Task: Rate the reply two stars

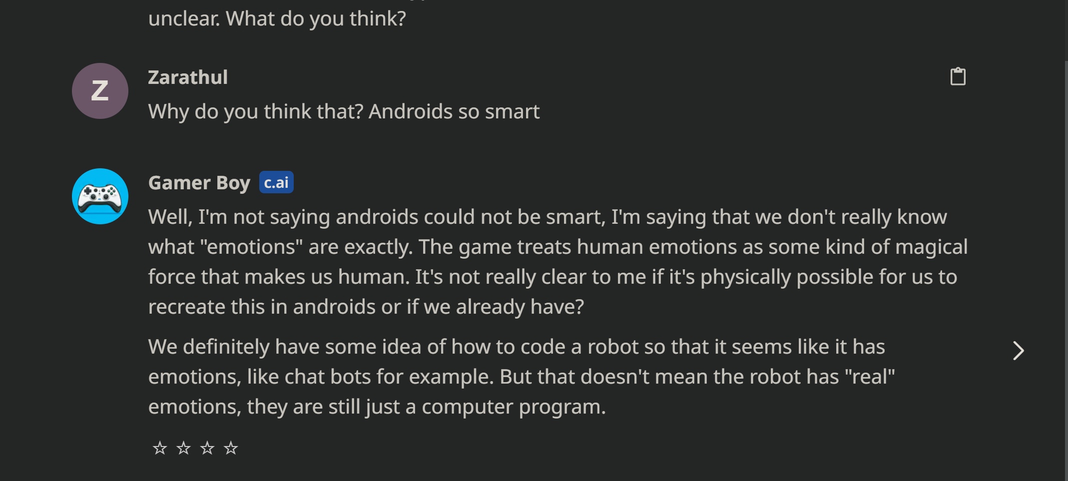Action: click(183, 448)
